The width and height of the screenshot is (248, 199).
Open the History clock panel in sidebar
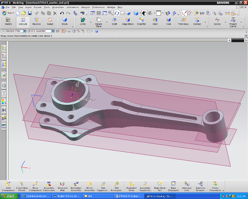[4, 85]
